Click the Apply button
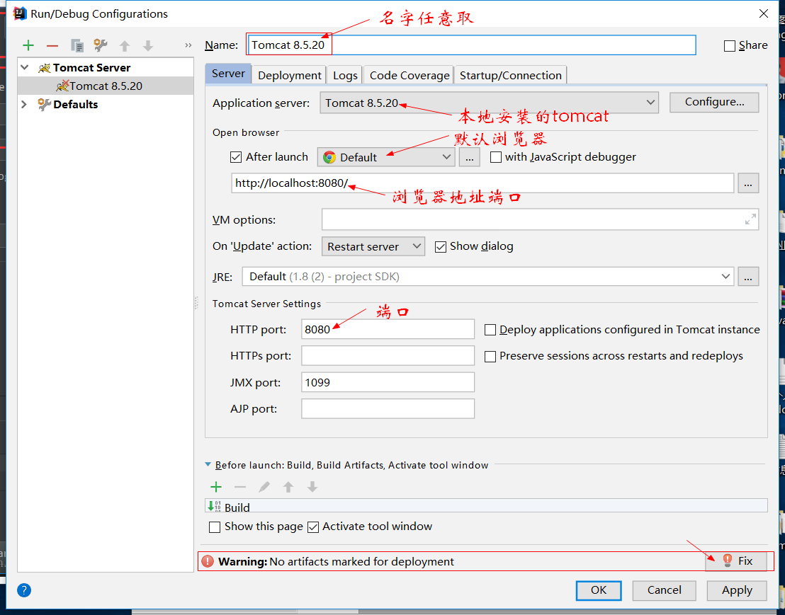The height and width of the screenshot is (615, 785). coord(736,590)
